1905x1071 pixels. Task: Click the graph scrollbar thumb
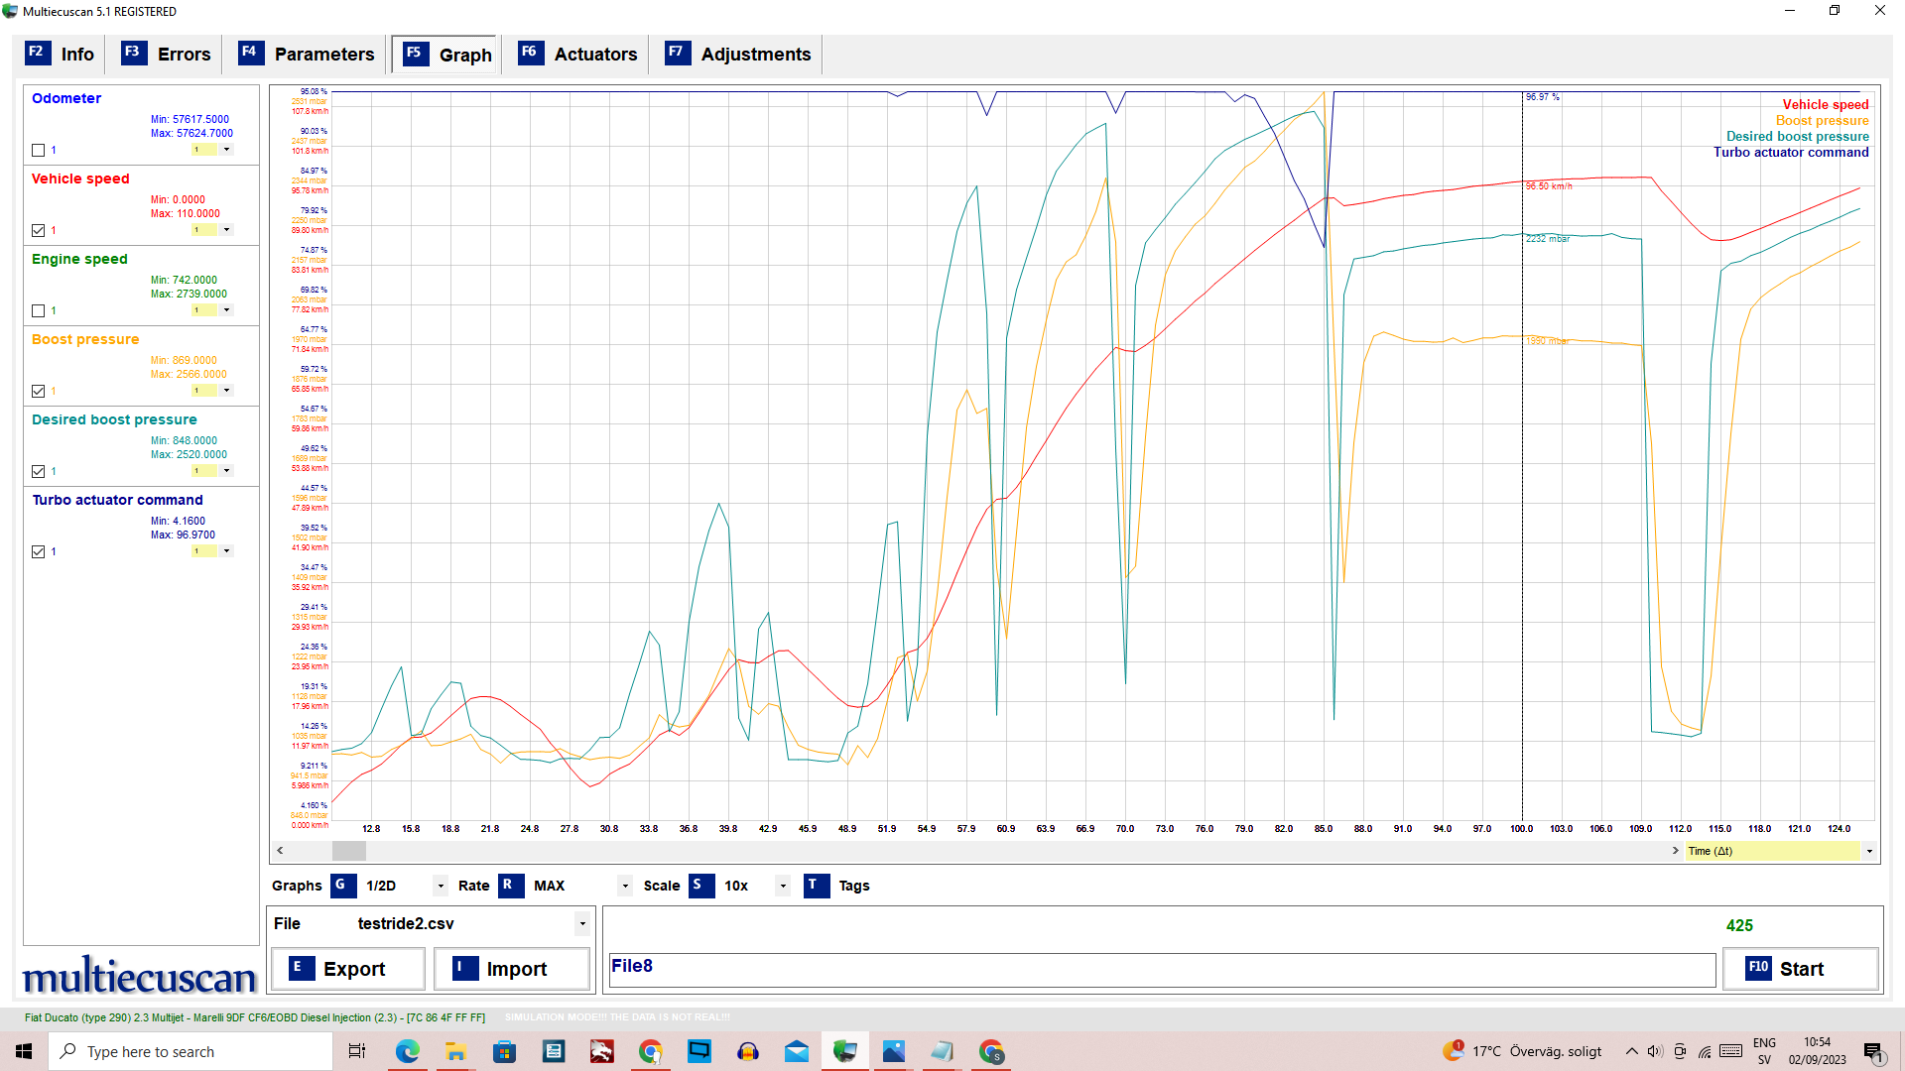pos(348,851)
